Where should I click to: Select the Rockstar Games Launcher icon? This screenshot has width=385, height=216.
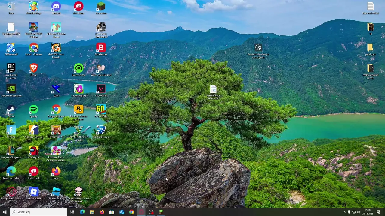79,112
